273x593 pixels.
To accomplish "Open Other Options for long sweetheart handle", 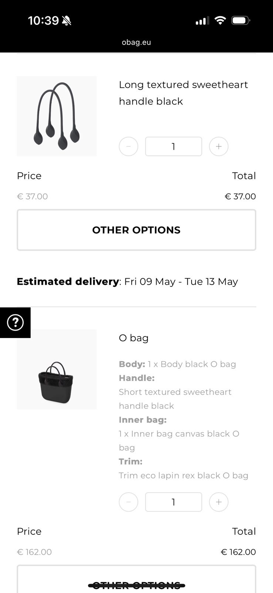I will coord(136,230).
